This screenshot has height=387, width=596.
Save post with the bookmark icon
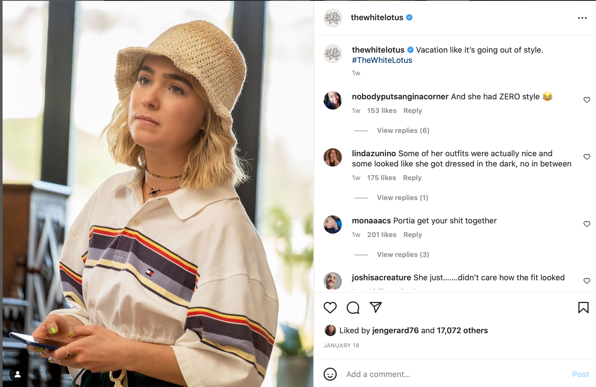point(583,308)
